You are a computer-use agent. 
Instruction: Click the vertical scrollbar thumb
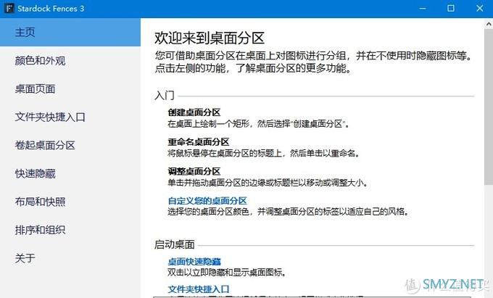489,107
